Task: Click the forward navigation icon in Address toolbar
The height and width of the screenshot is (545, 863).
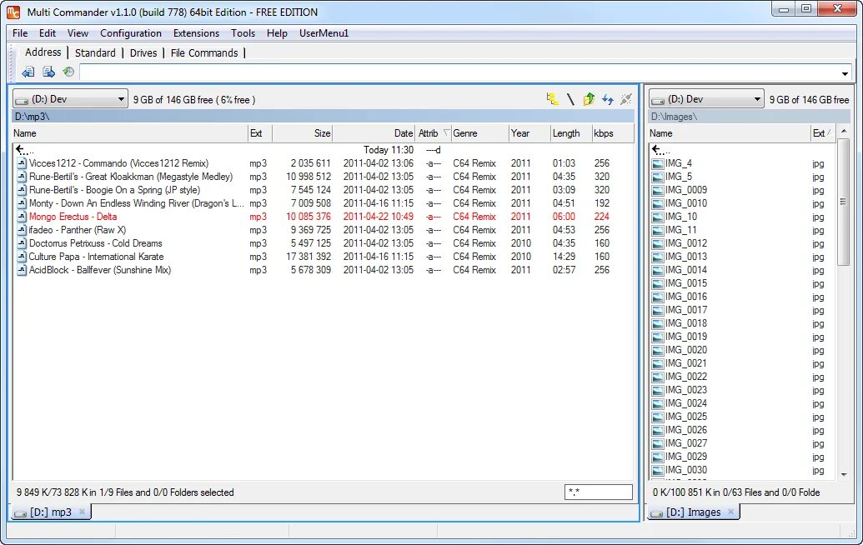Action: point(48,72)
